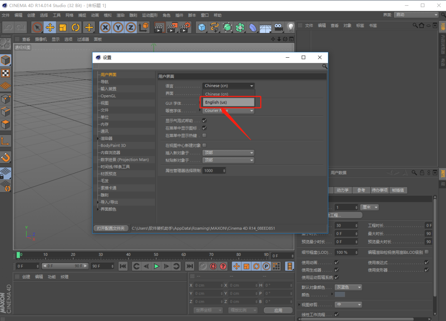This screenshot has height=321, width=446.
Task: Open the spline pen tools icon
Action: tap(214, 28)
